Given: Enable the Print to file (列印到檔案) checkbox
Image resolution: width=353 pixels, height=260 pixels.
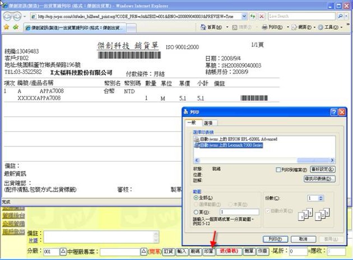Looking at the screenshot, I should (x=278, y=169).
